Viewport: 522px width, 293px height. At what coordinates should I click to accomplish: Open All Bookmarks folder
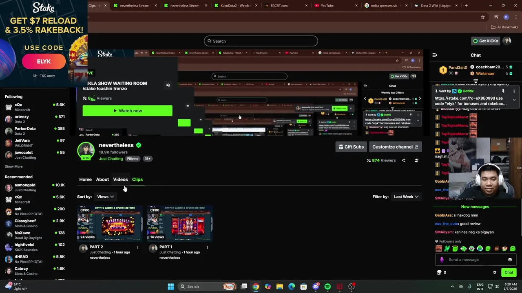[x=504, y=27]
